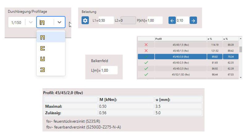Select the highlighted 45/45/2,0 (fbv) row

(181, 57)
